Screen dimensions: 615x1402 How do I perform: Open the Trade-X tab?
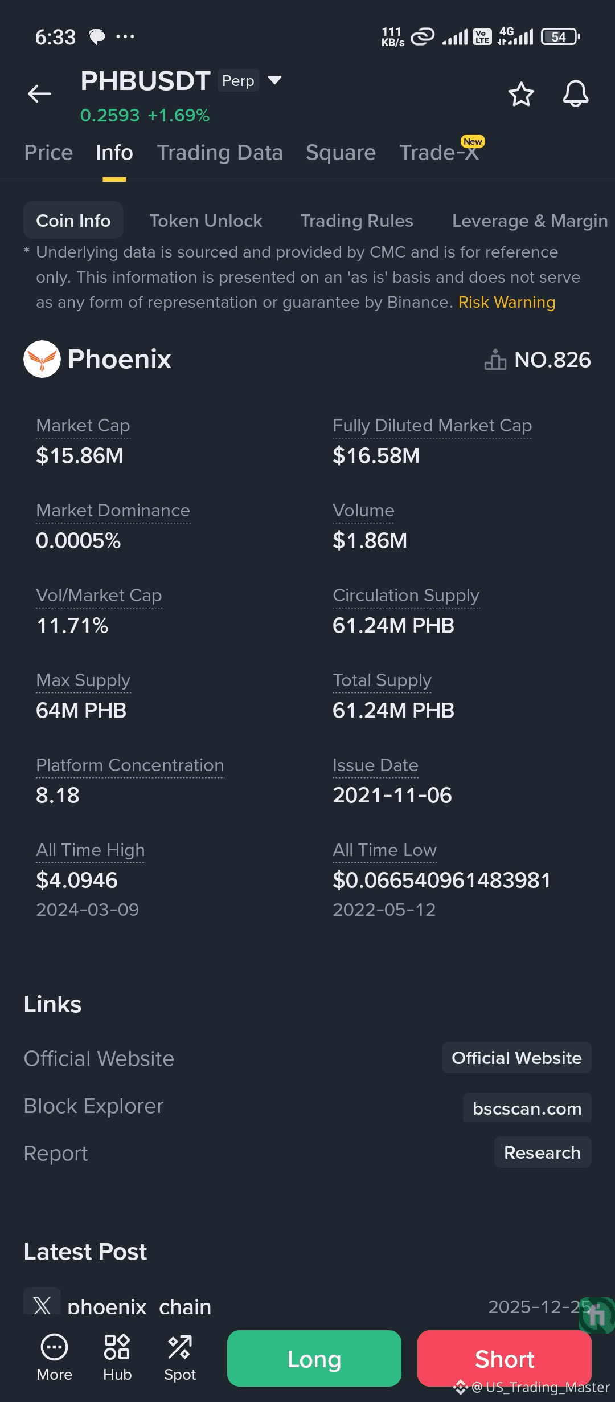[x=439, y=153]
